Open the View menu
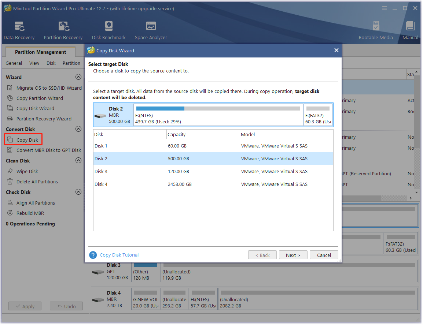The height and width of the screenshot is (325, 423). pos(34,63)
